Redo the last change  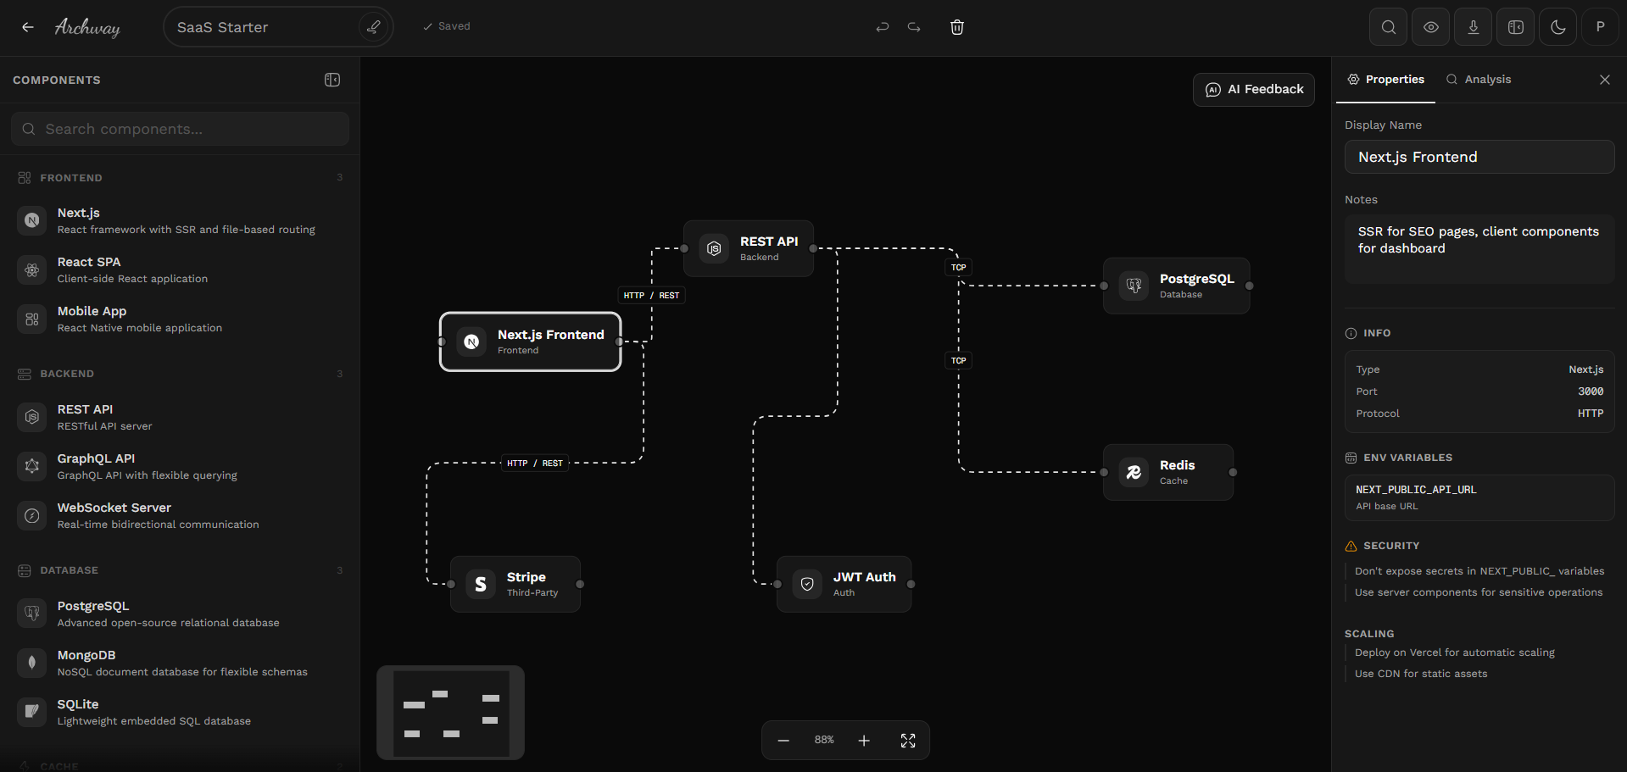(913, 27)
